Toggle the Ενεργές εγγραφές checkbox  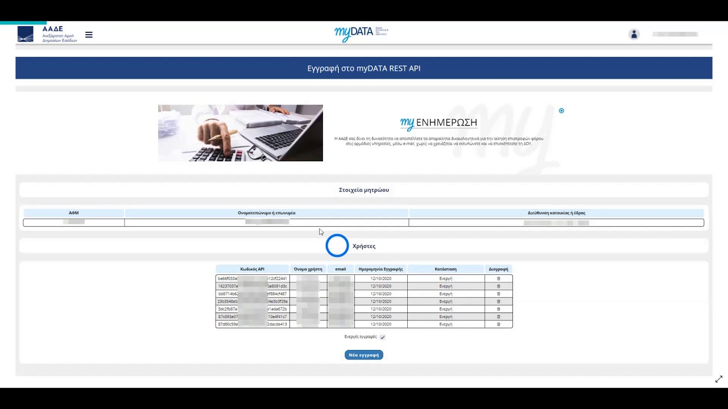coord(382,337)
